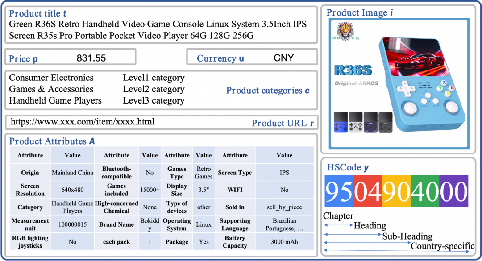Click the Origin attribute cell
The width and height of the screenshot is (482, 261).
tap(30, 173)
